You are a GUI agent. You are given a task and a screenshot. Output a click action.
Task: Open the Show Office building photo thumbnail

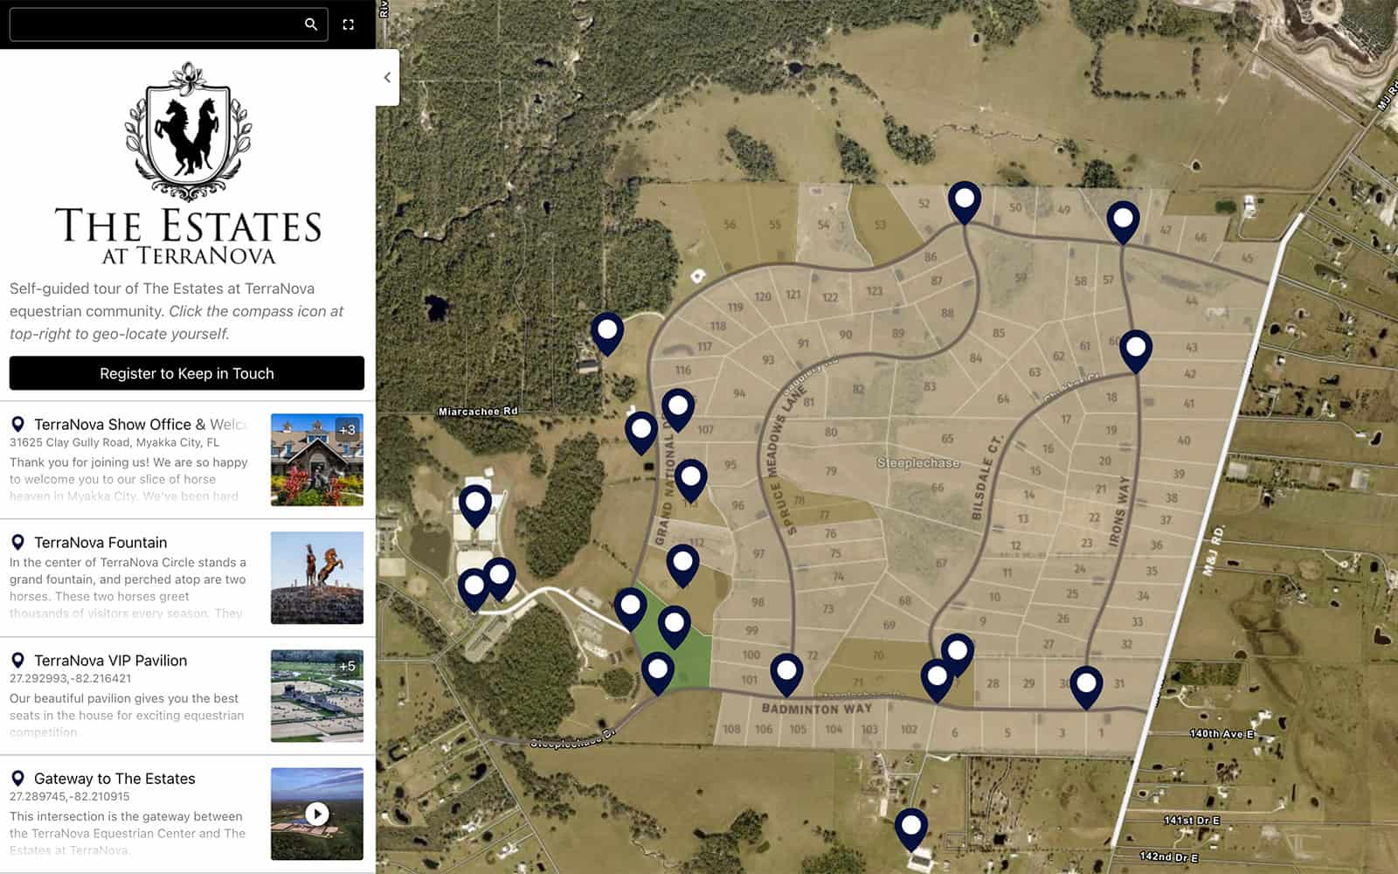coord(317,460)
